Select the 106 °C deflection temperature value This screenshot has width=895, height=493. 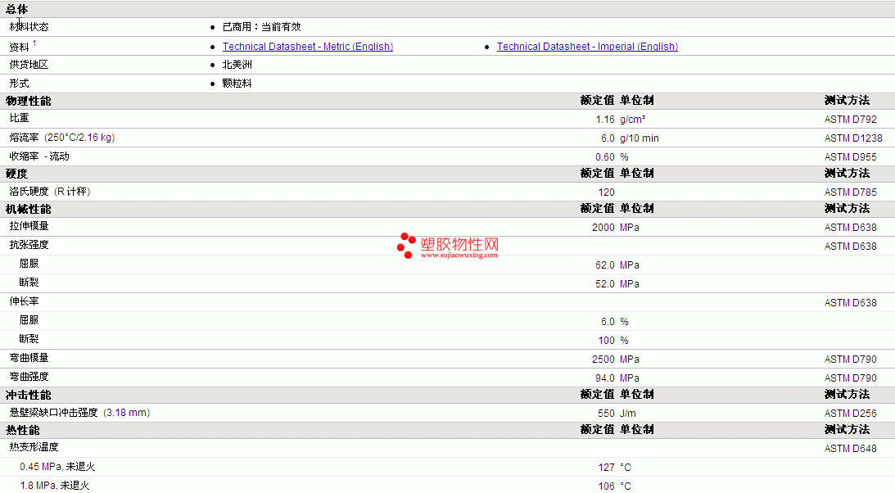coord(615,486)
